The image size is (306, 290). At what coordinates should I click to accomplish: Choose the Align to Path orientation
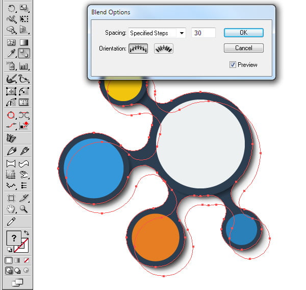(164, 49)
